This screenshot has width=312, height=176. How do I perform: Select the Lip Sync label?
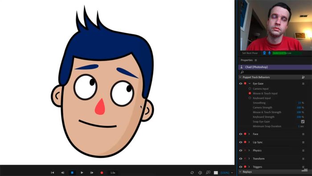[258, 142]
